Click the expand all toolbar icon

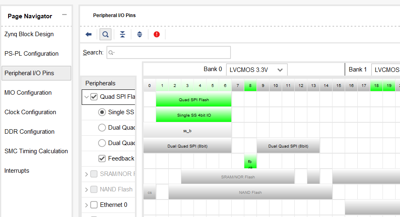[x=139, y=35]
